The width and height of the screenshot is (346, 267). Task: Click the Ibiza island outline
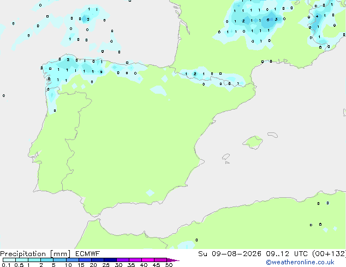[225, 157]
